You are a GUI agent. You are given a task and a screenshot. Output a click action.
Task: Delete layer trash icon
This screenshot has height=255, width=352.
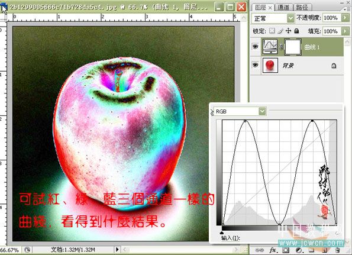337,250
